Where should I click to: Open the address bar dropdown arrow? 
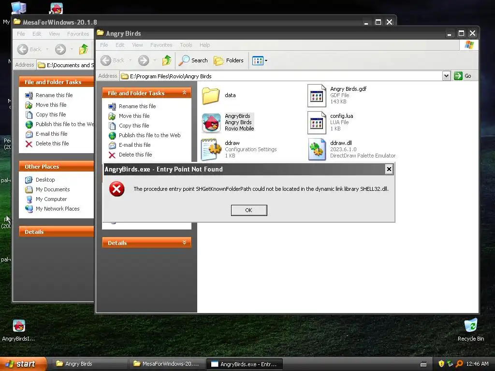tap(446, 76)
